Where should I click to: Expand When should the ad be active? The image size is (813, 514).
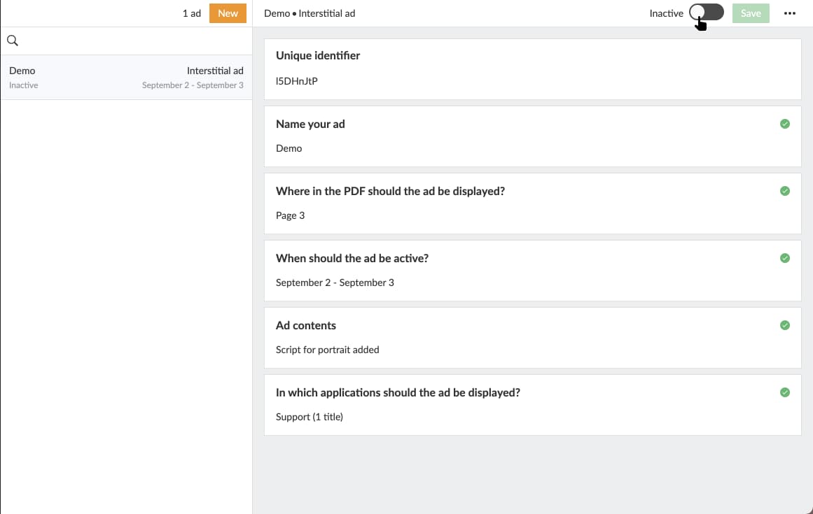click(352, 258)
